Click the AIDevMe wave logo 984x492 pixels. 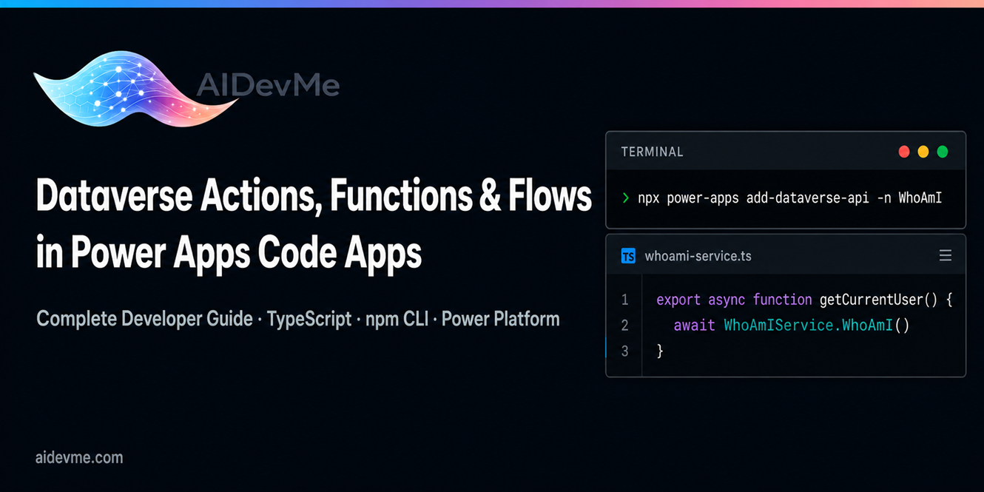[137, 89]
